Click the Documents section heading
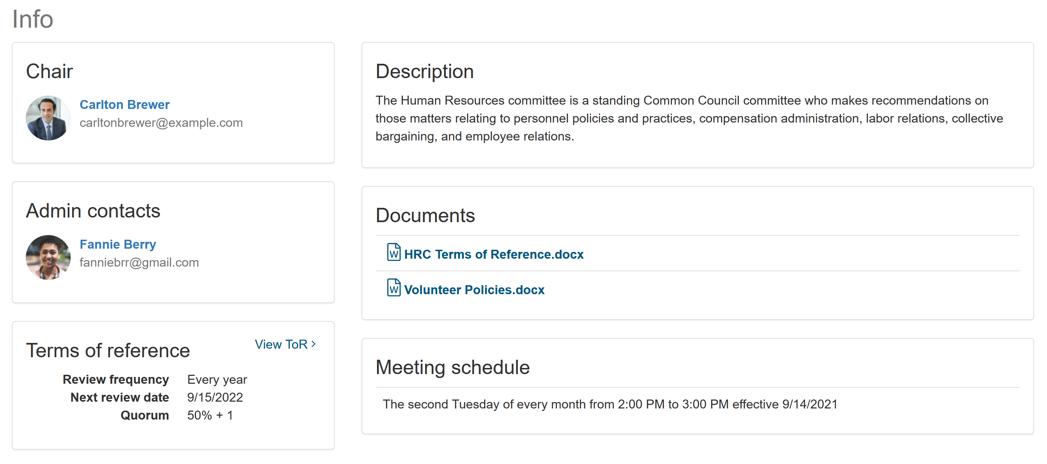This screenshot has width=1047, height=464. pos(425,215)
